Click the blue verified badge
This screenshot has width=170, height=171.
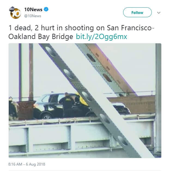point(46,9)
